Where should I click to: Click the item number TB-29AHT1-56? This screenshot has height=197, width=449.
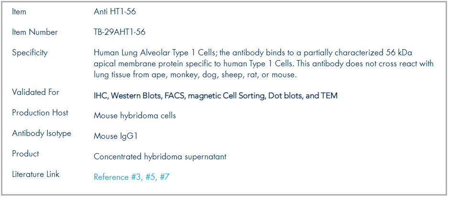(120, 32)
